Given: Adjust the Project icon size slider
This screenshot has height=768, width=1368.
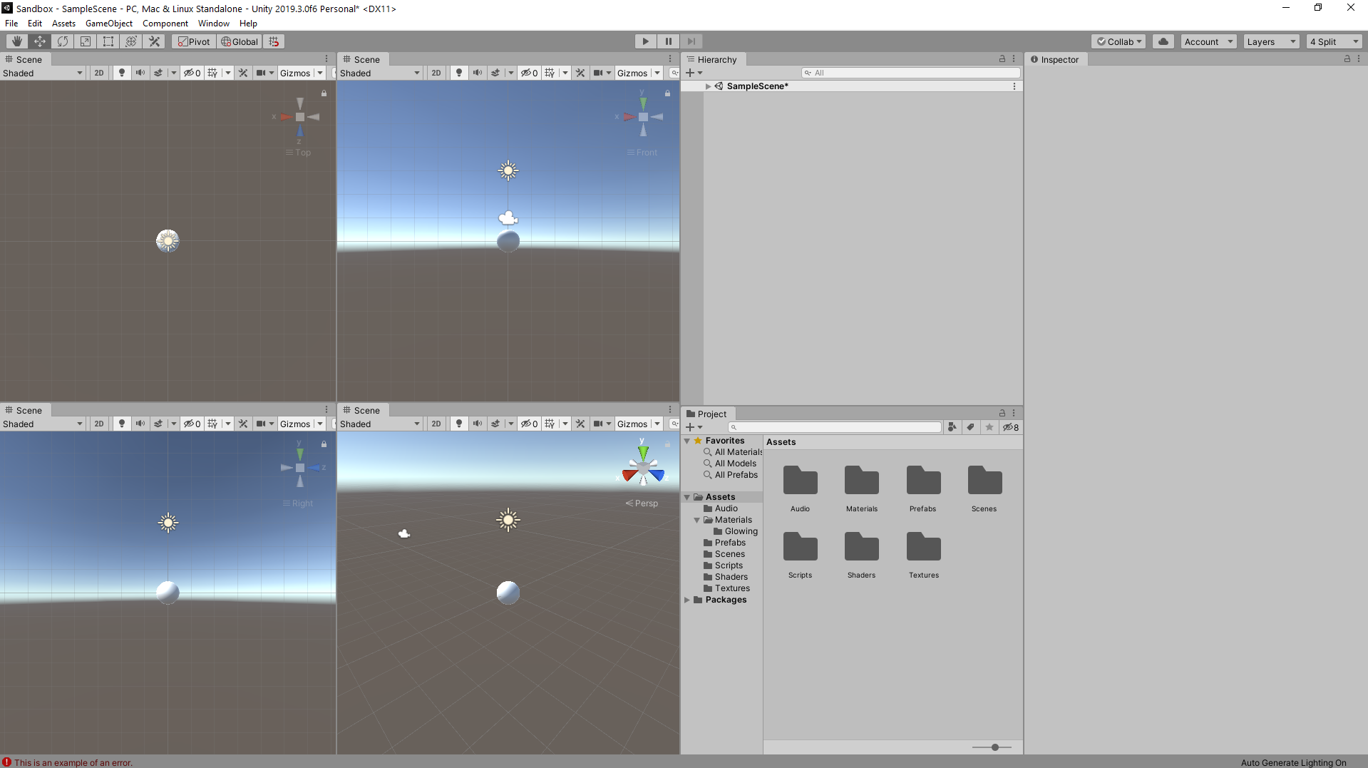Looking at the screenshot, I should (994, 747).
